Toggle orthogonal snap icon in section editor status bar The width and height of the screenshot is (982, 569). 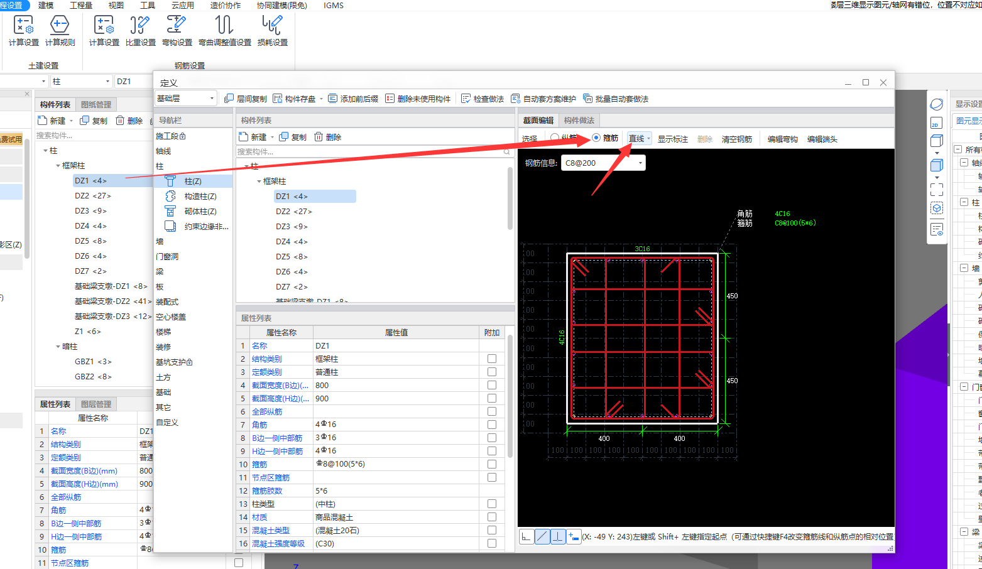click(x=526, y=536)
